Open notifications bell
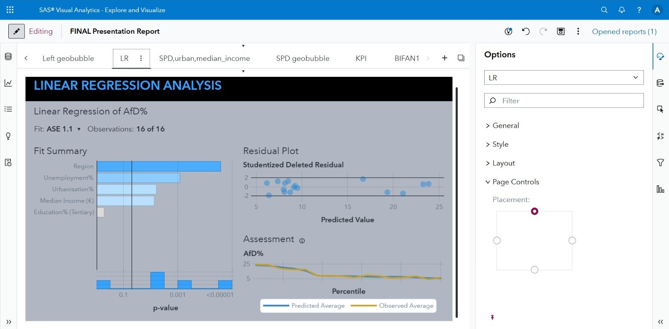The image size is (669, 329). pos(622,10)
